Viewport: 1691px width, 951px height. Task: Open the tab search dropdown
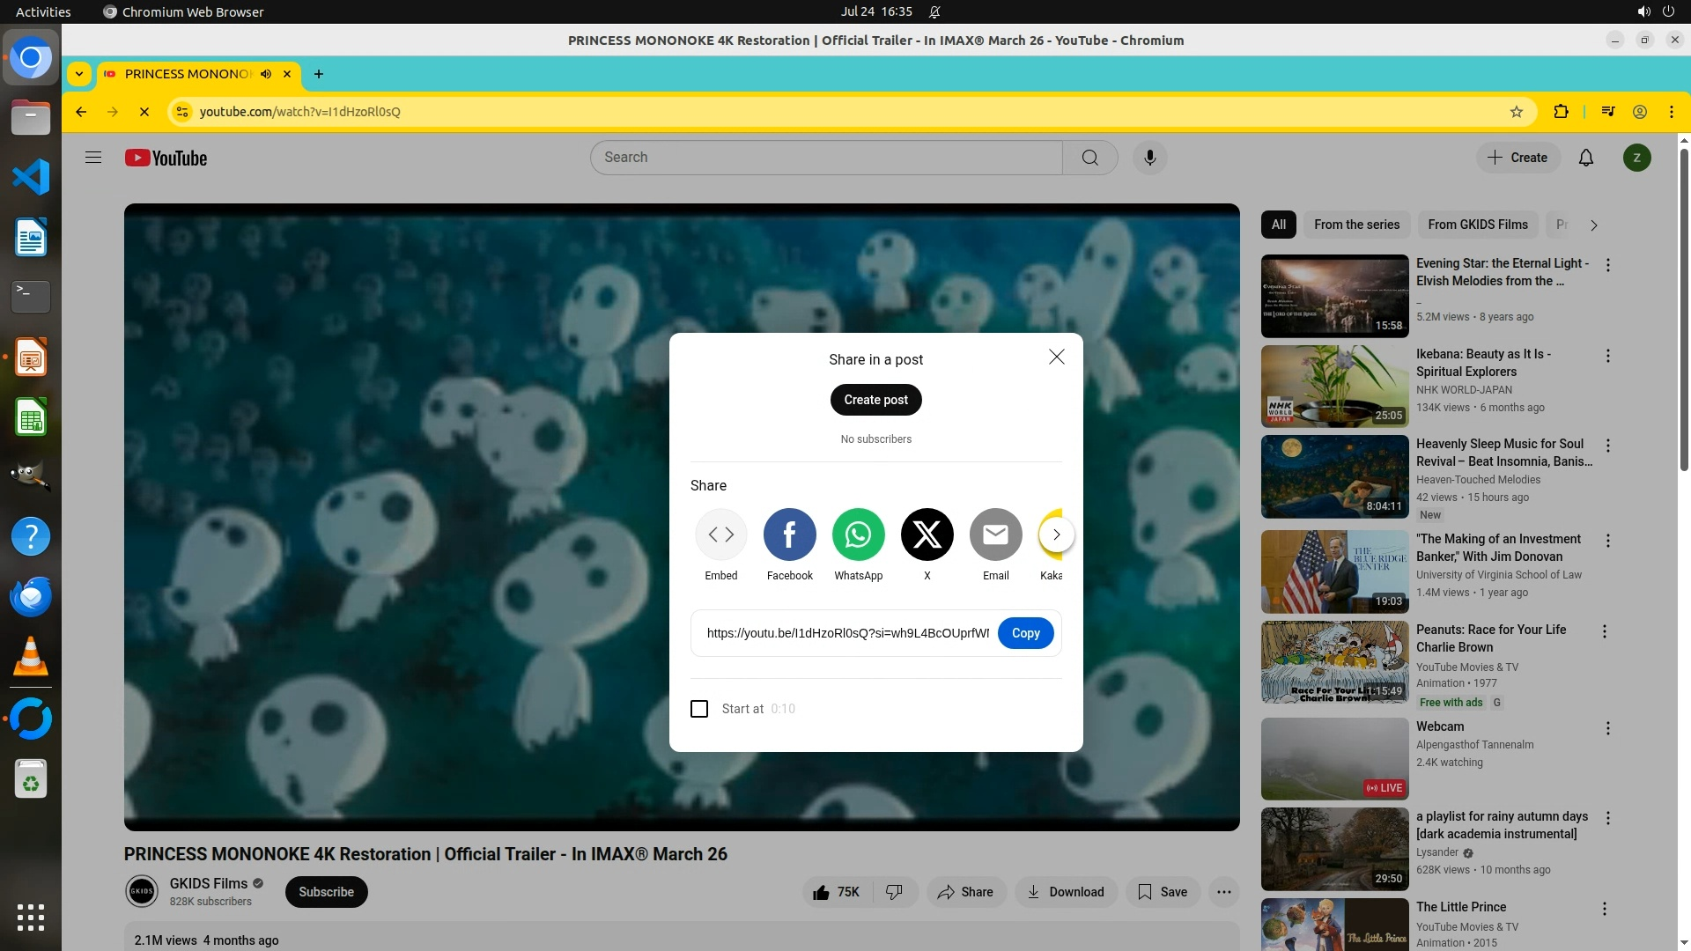79,74
